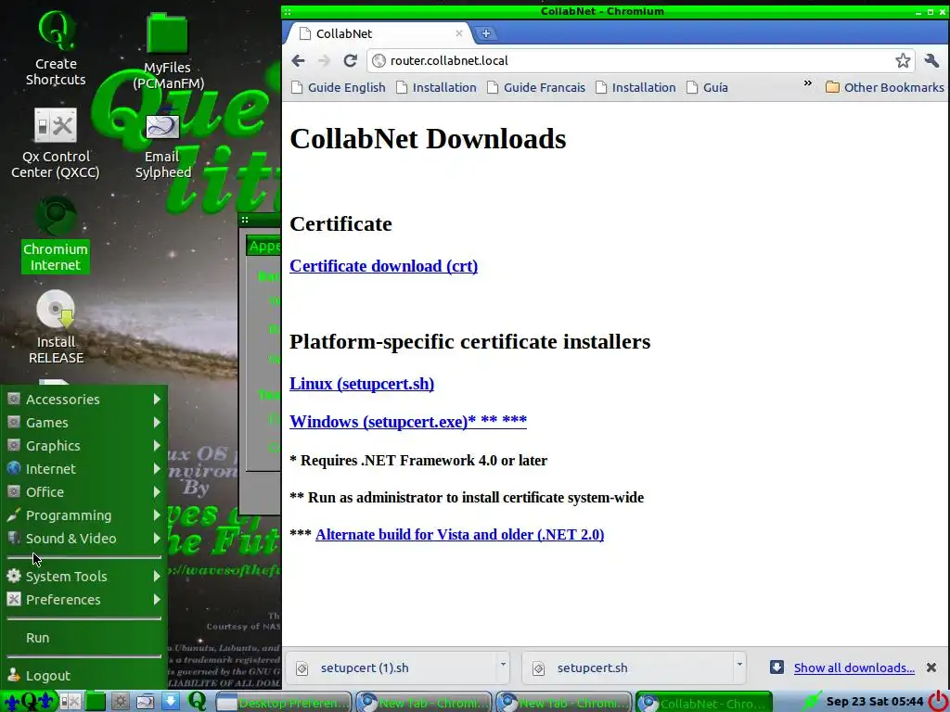950x712 pixels.
Task: Open the Chromium wrench menu
Action: [x=931, y=60]
